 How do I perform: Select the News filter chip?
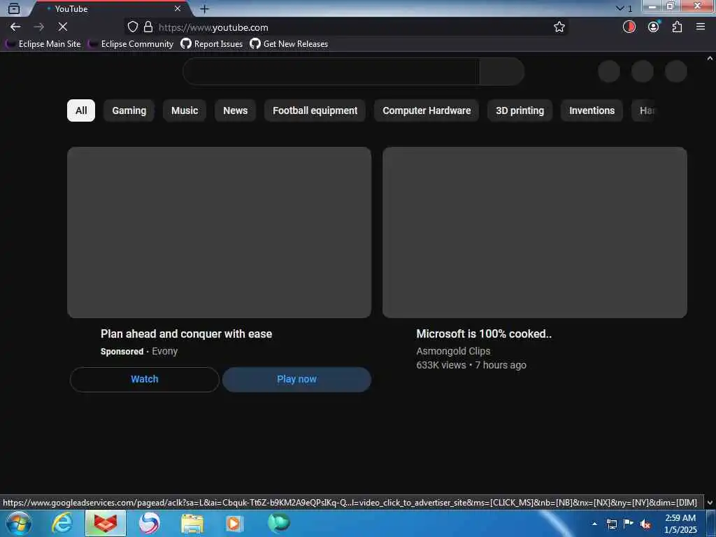(x=235, y=110)
